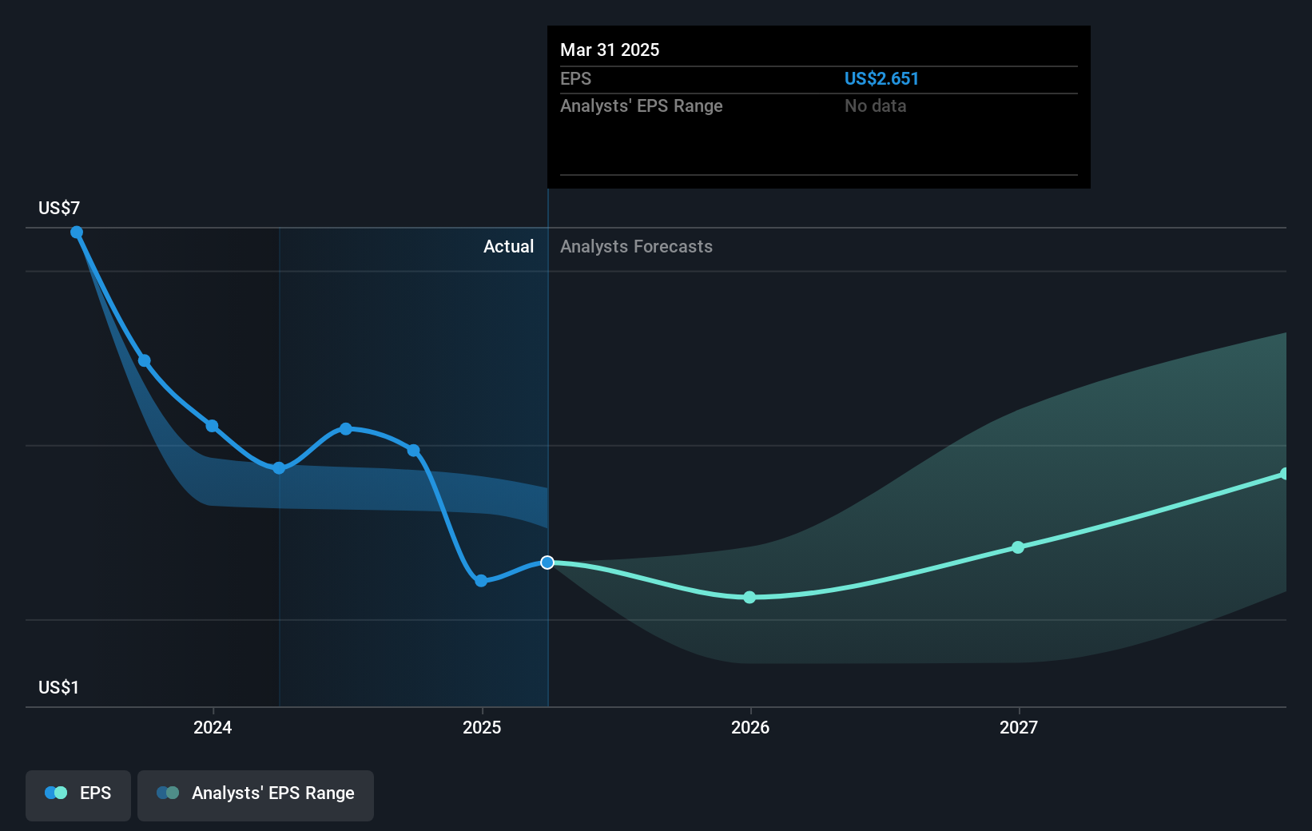The image size is (1312, 831).
Task: Click the Analysts Forecasts section label
Action: [636, 247]
